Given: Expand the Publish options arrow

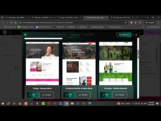Looking at the screenshot, I should pyautogui.click(x=159, y=32).
